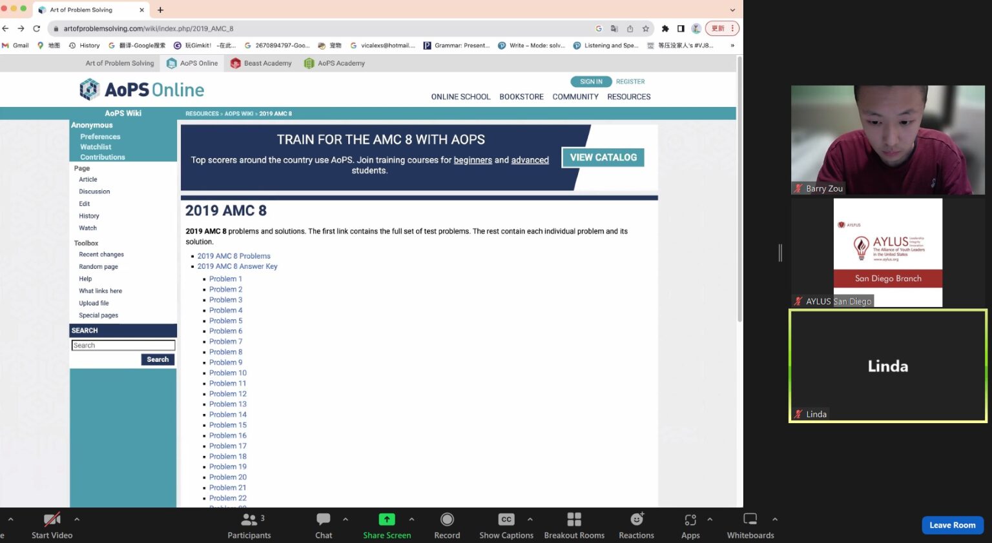This screenshot has height=543, width=992.
Task: Open Whiteboards icon
Action: coord(750,519)
